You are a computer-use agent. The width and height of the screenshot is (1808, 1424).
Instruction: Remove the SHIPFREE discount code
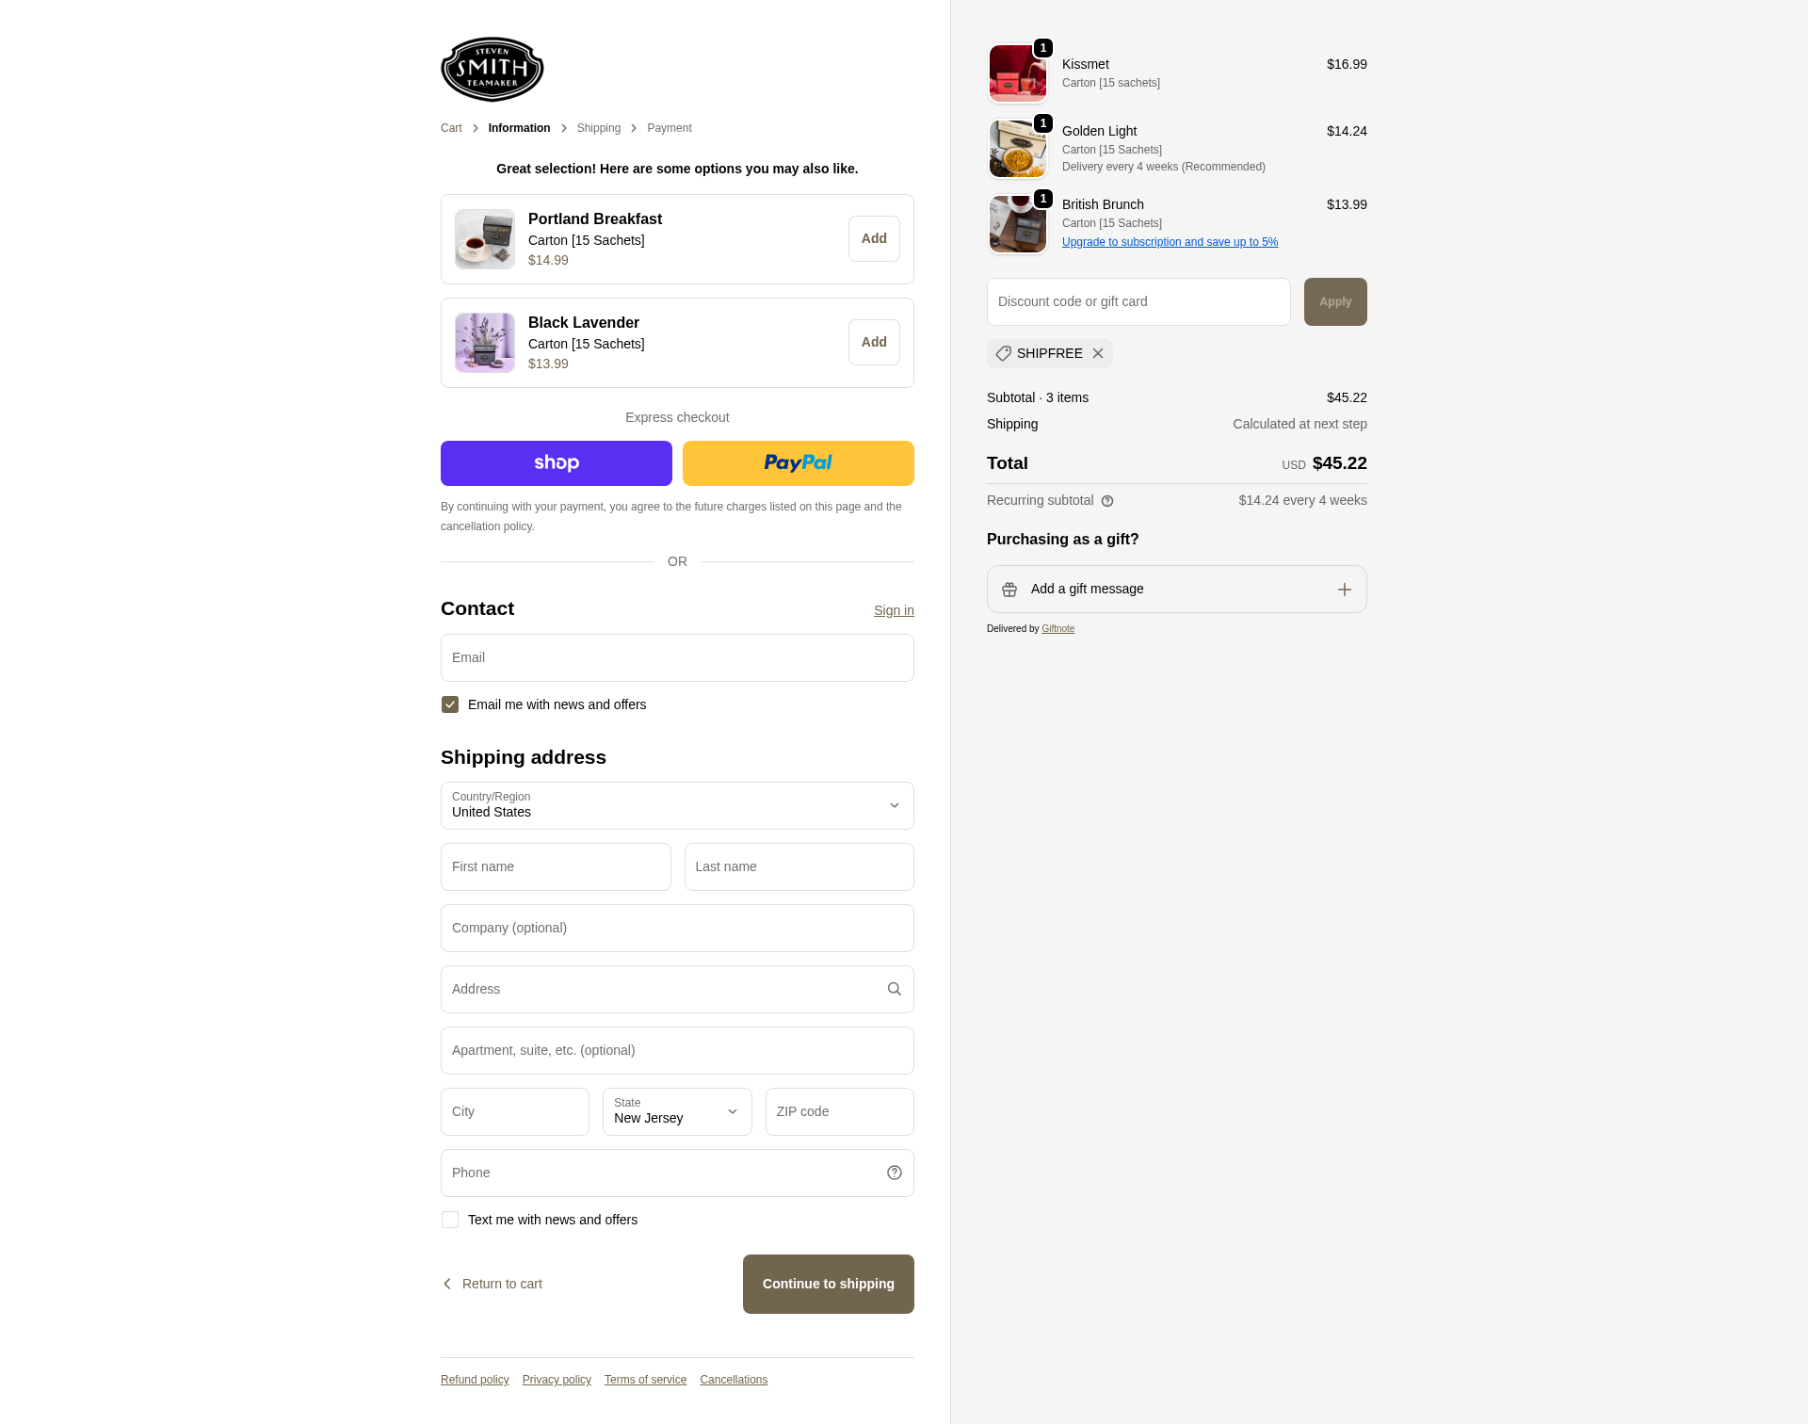pos(1098,353)
